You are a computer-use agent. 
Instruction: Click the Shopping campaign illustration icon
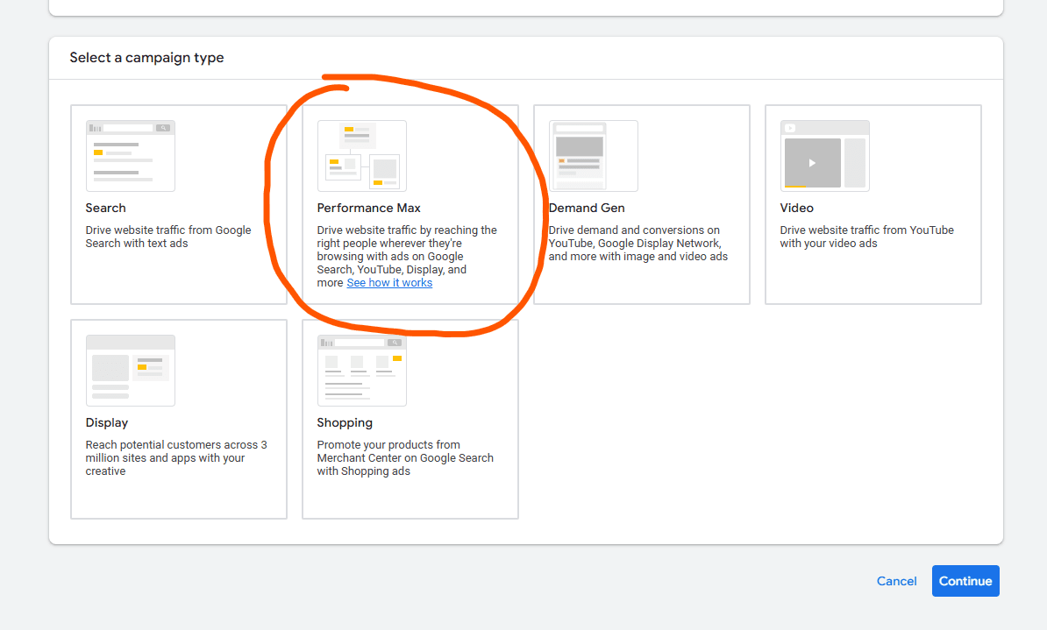361,371
